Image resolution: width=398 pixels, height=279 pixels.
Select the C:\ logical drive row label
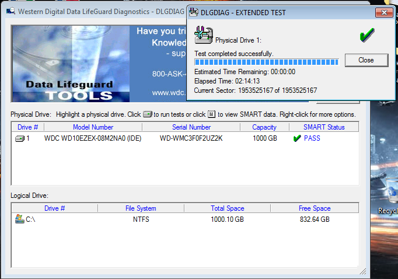[30, 219]
